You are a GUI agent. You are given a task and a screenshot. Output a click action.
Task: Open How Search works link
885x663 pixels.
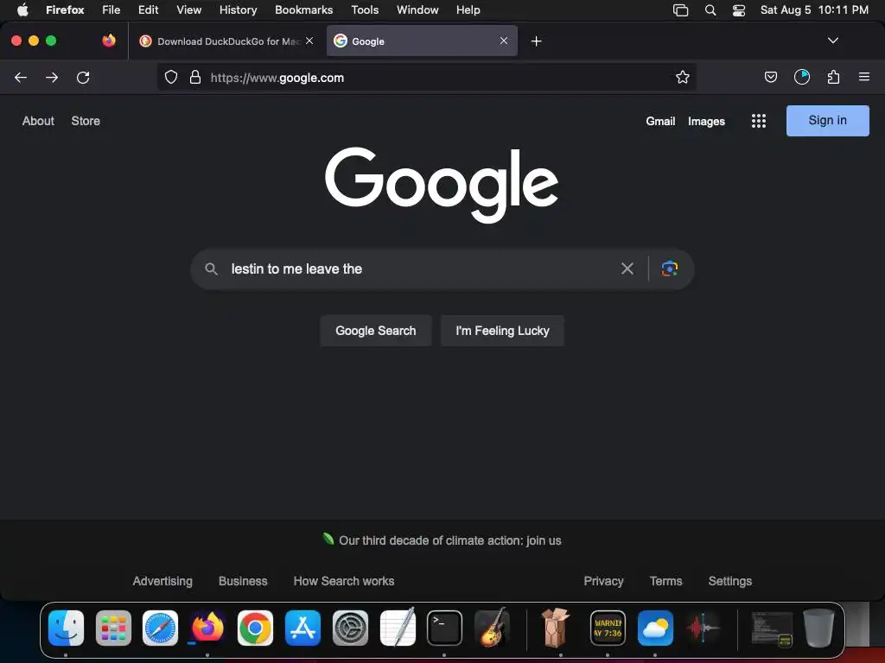tap(344, 581)
